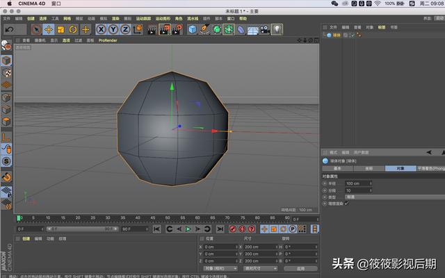The height and width of the screenshot is (278, 445).
Task: Click the WeChat icon in macOS menu bar
Action: [334, 3]
